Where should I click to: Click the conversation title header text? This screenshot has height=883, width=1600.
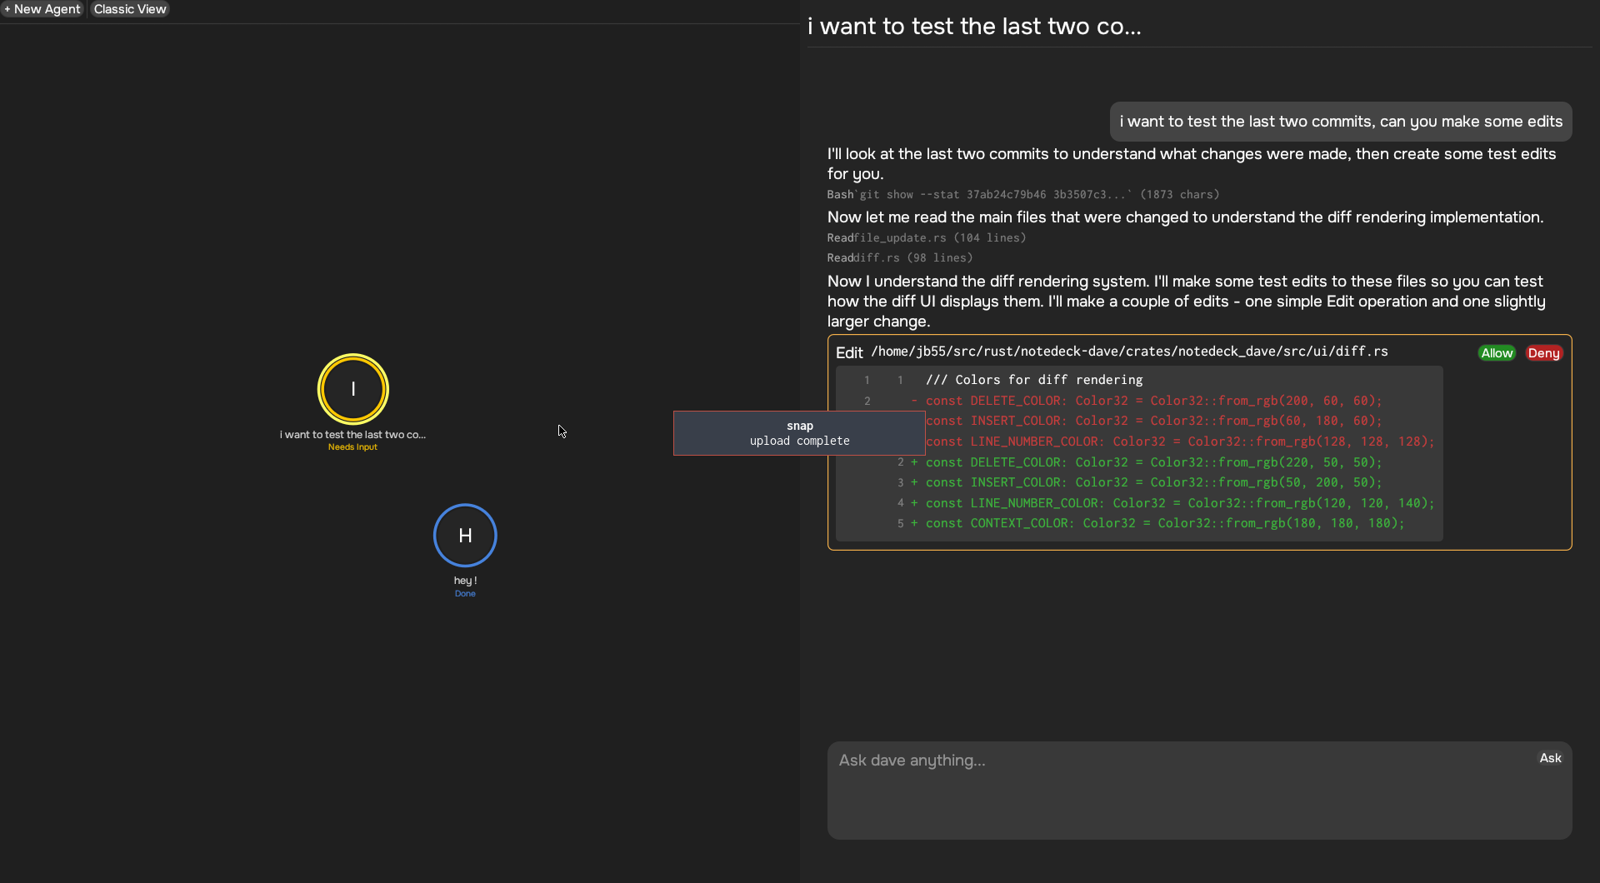(974, 27)
